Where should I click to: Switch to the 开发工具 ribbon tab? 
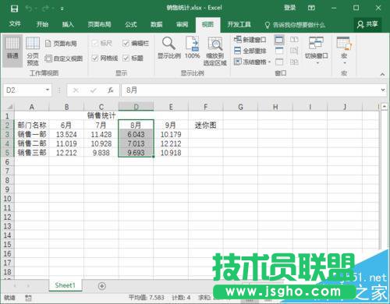point(239,24)
